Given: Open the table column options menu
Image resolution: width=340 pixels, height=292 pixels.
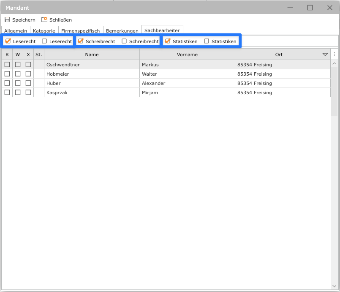Looking at the screenshot, I should [x=335, y=55].
